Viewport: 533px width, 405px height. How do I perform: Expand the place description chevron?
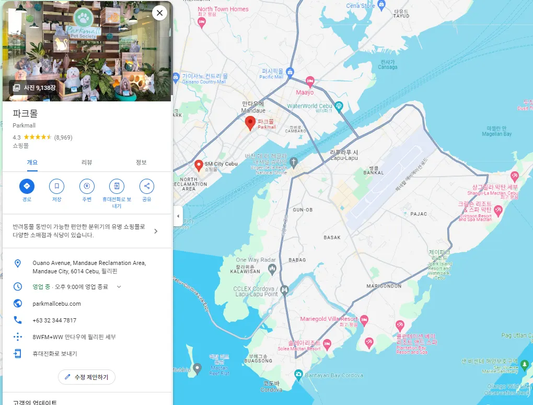156,231
